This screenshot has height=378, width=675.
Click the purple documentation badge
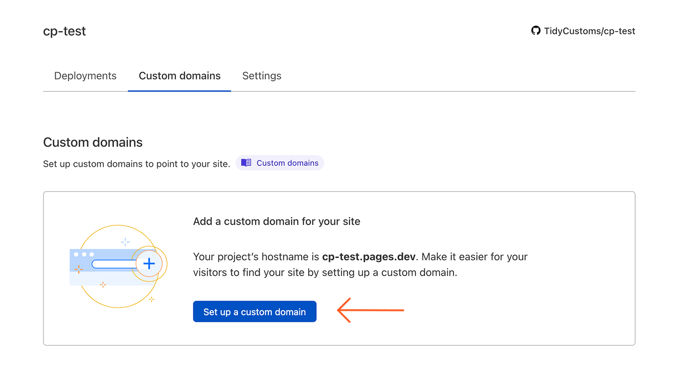280,163
